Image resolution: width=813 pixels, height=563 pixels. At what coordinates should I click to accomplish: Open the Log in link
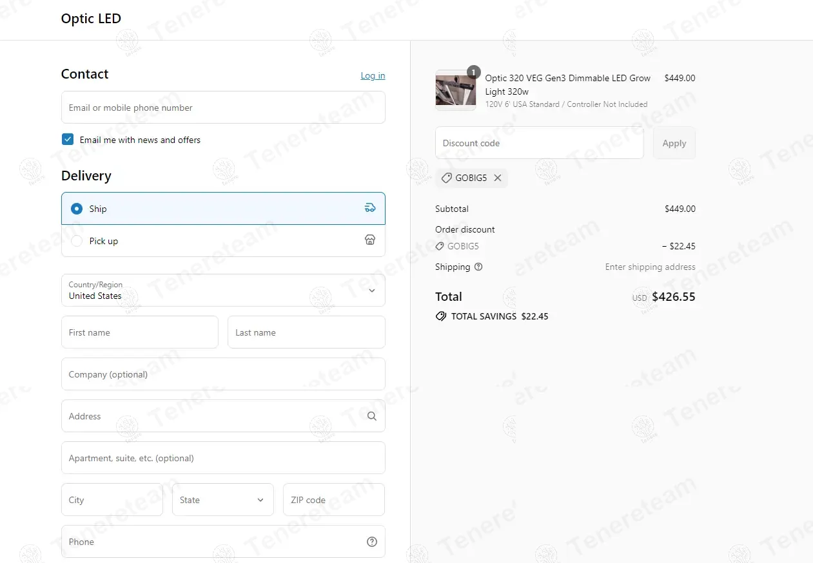point(373,75)
